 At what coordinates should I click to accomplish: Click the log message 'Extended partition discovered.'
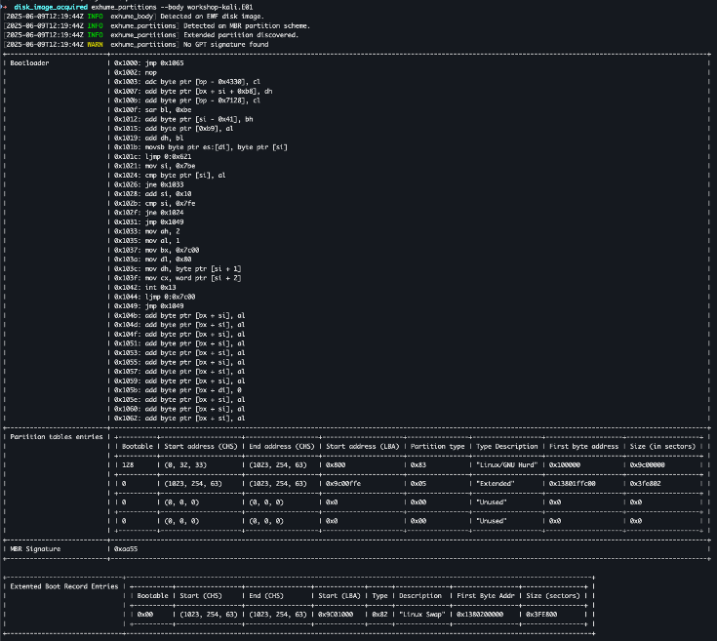pyautogui.click(x=241, y=35)
